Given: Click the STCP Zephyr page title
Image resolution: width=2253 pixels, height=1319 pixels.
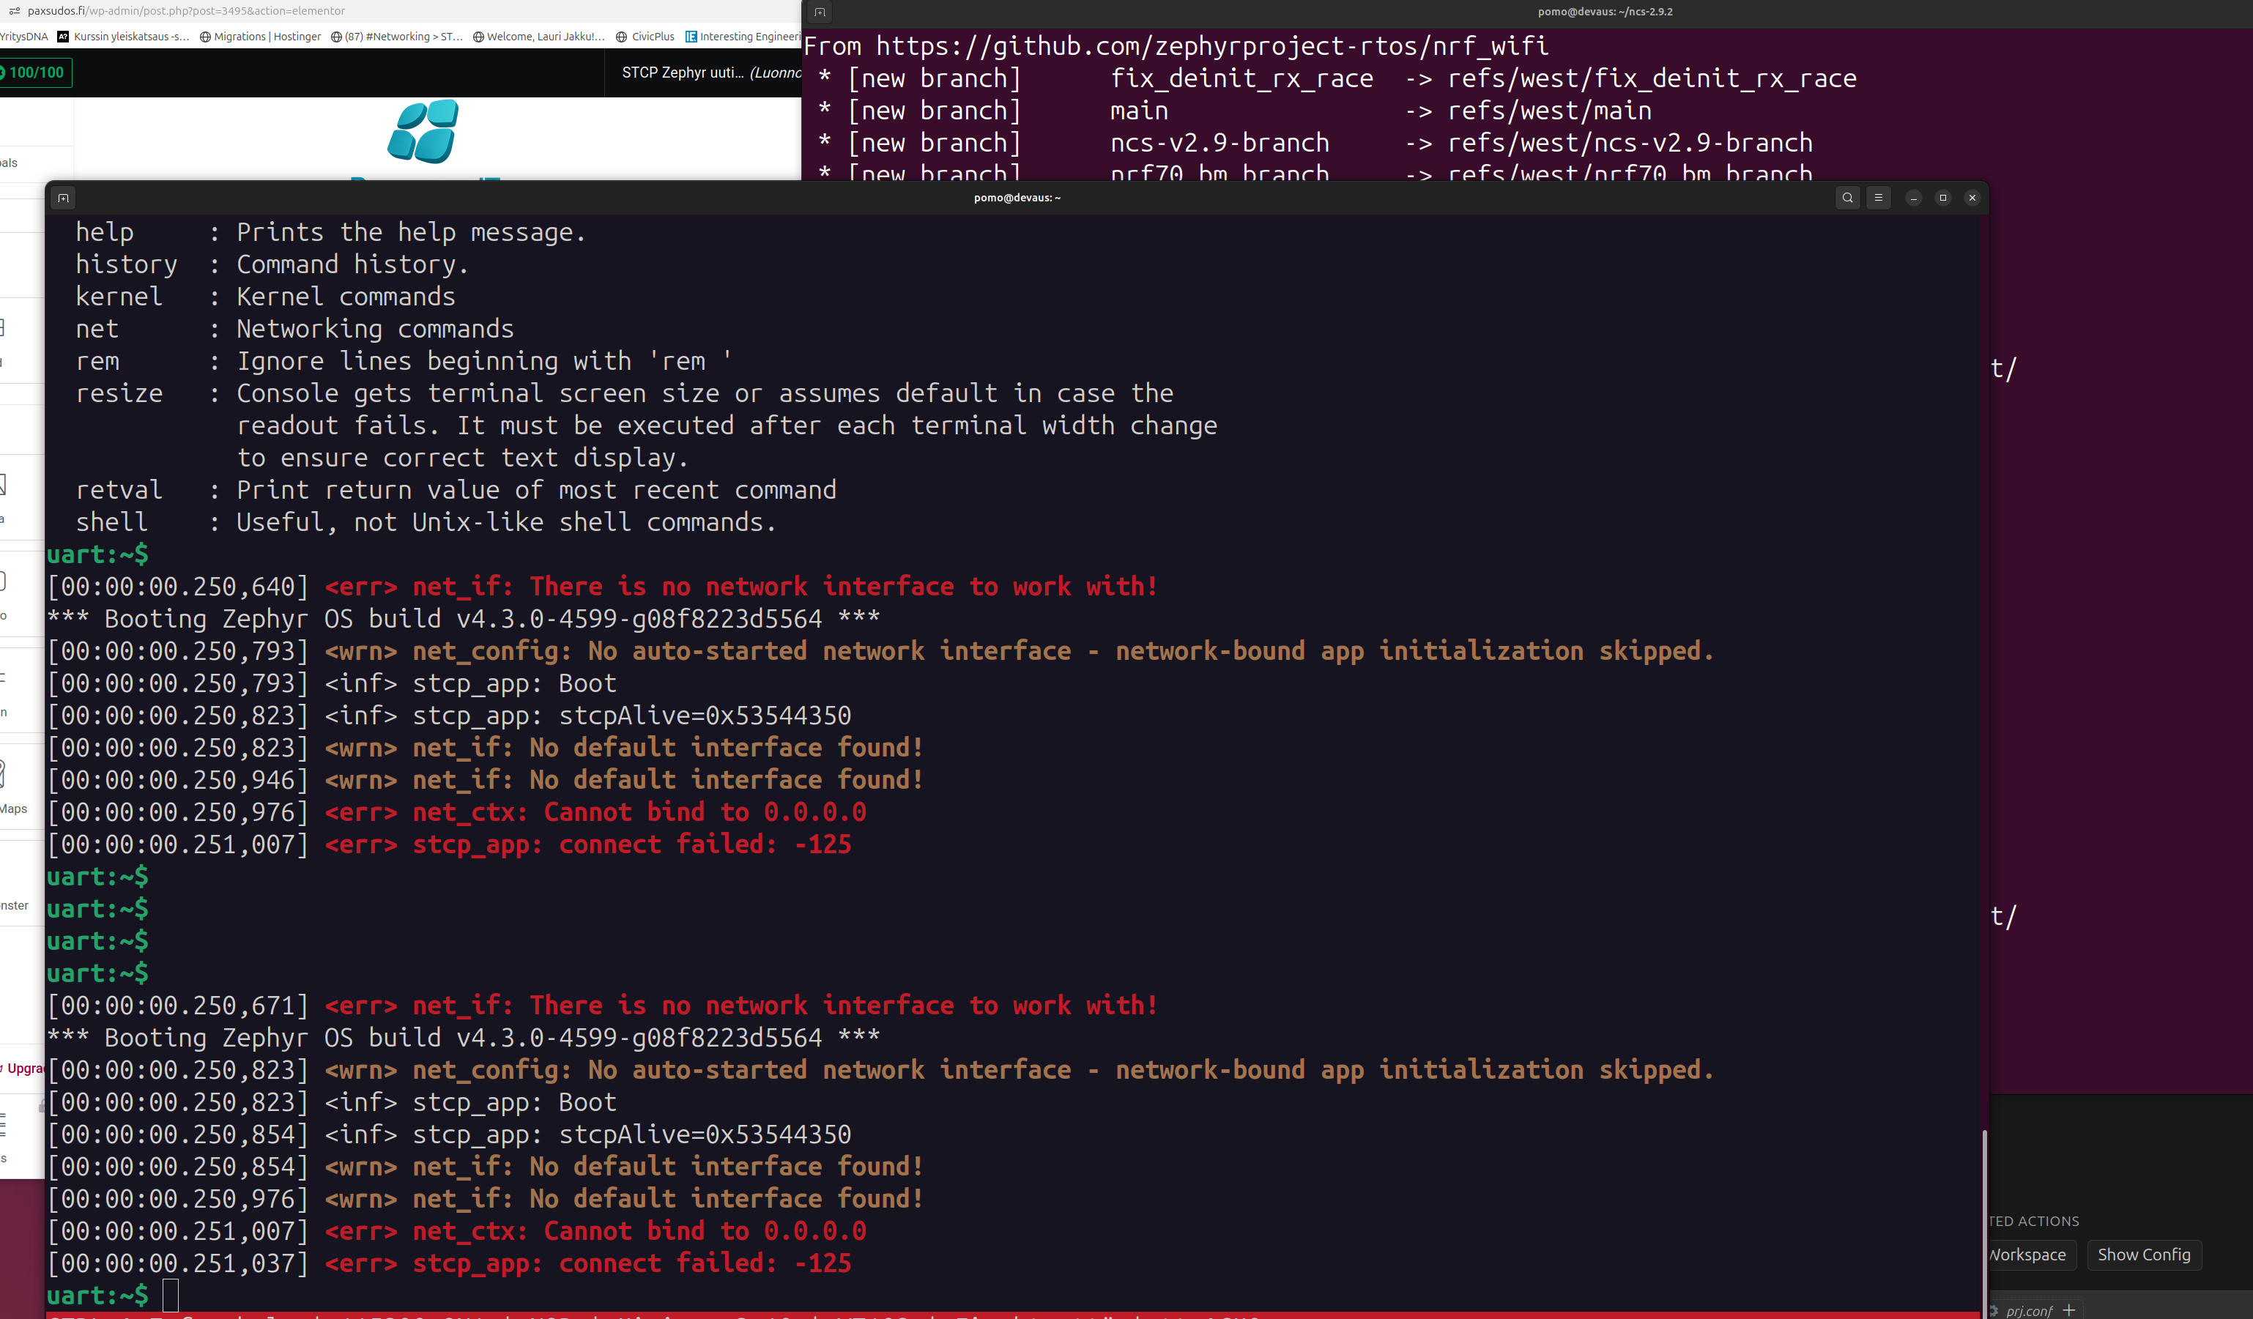Looking at the screenshot, I should click(x=682, y=73).
